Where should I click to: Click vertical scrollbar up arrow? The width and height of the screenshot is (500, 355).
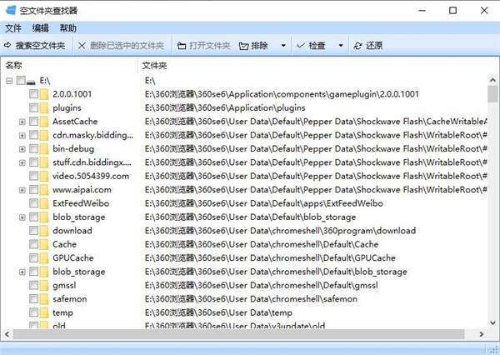493,80
